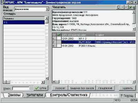Toggle the mark cell in table row 3
Viewport: 138px width, 103px height.
coord(59,46)
